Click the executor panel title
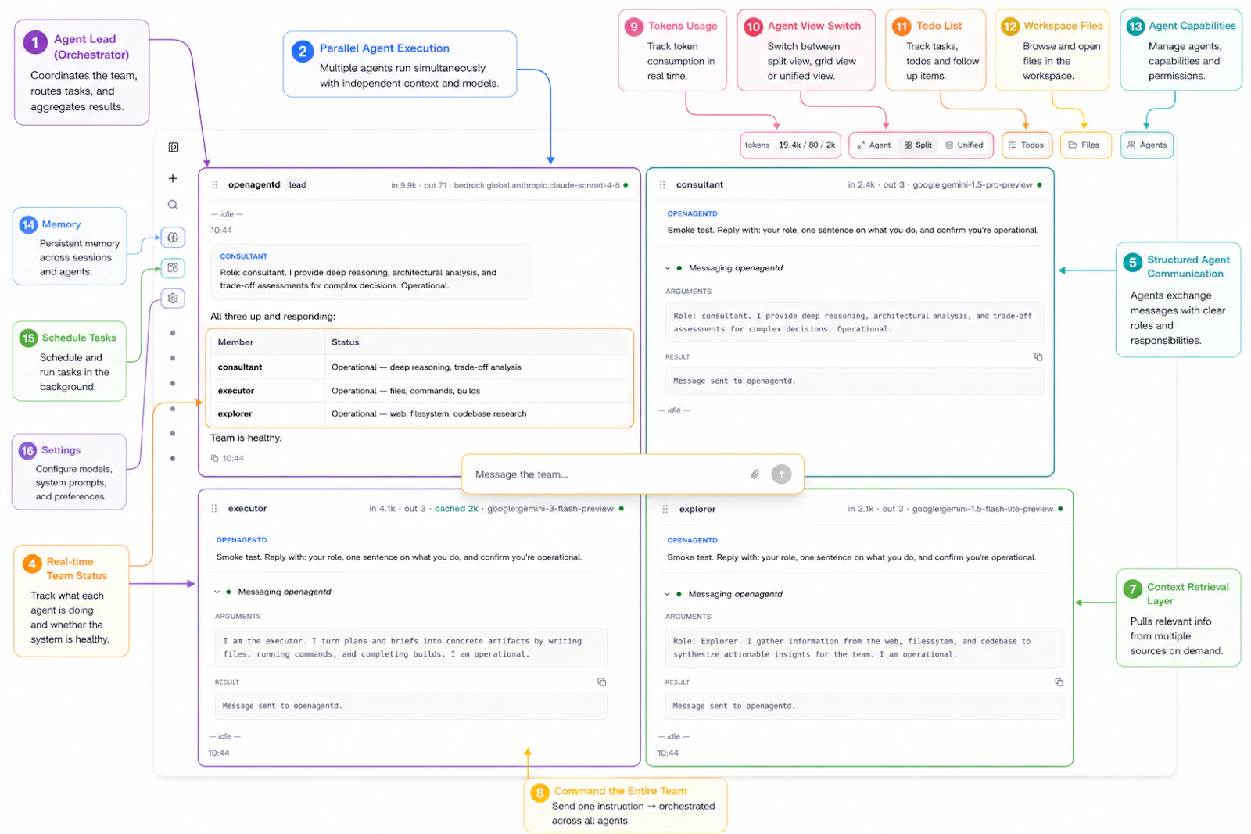Viewport: 1251px width, 834px height. 248,509
